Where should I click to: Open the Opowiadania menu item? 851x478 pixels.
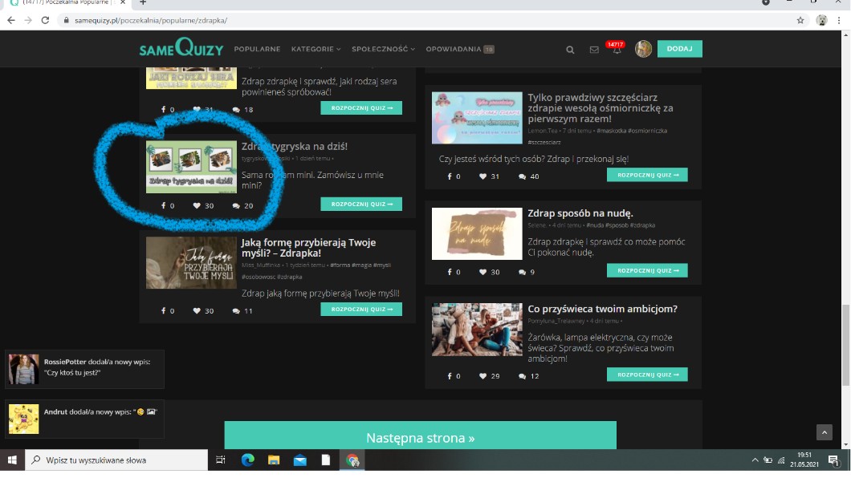pyautogui.click(x=454, y=49)
